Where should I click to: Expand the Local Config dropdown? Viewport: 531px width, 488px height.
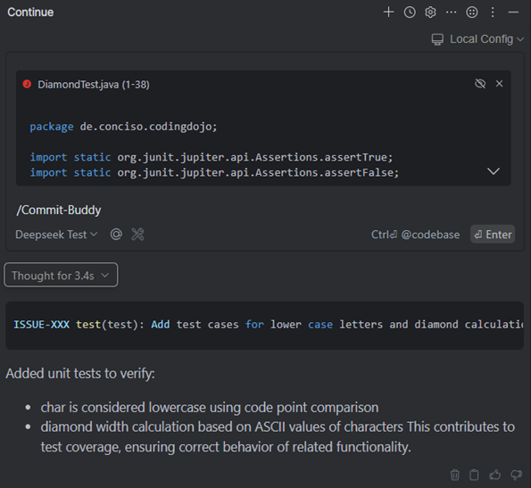coord(477,39)
